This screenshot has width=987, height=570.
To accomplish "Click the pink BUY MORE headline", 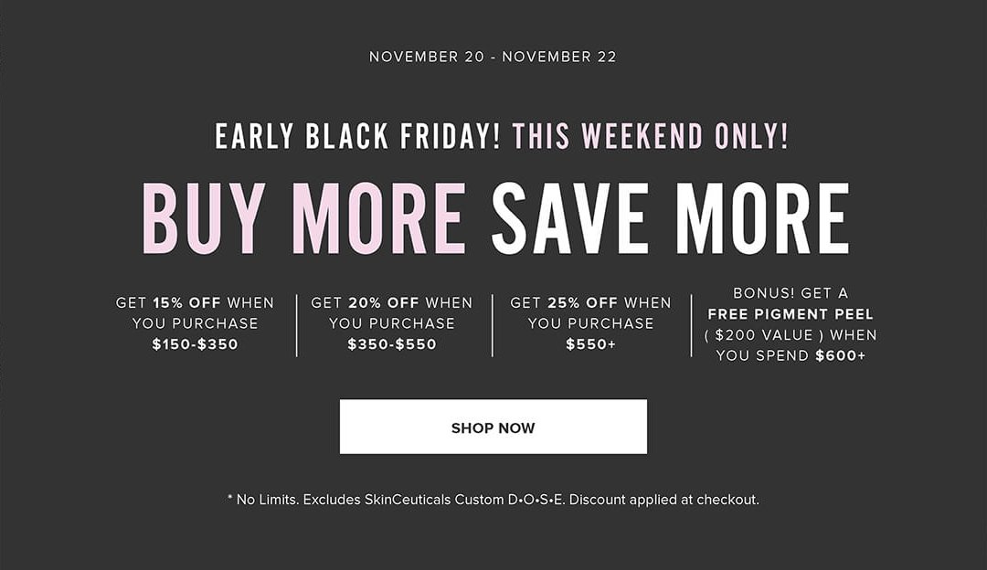I will [304, 218].
